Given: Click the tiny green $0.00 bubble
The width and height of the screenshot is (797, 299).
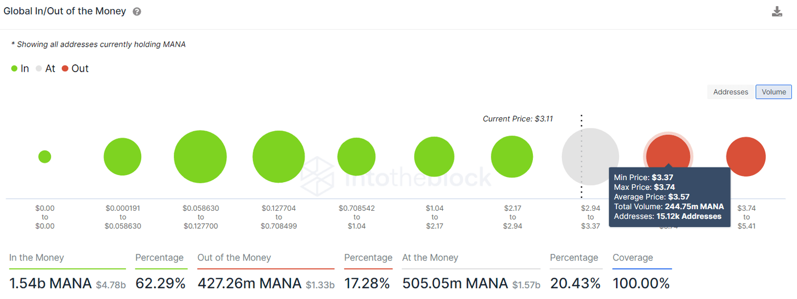Looking at the screenshot, I should tap(45, 157).
